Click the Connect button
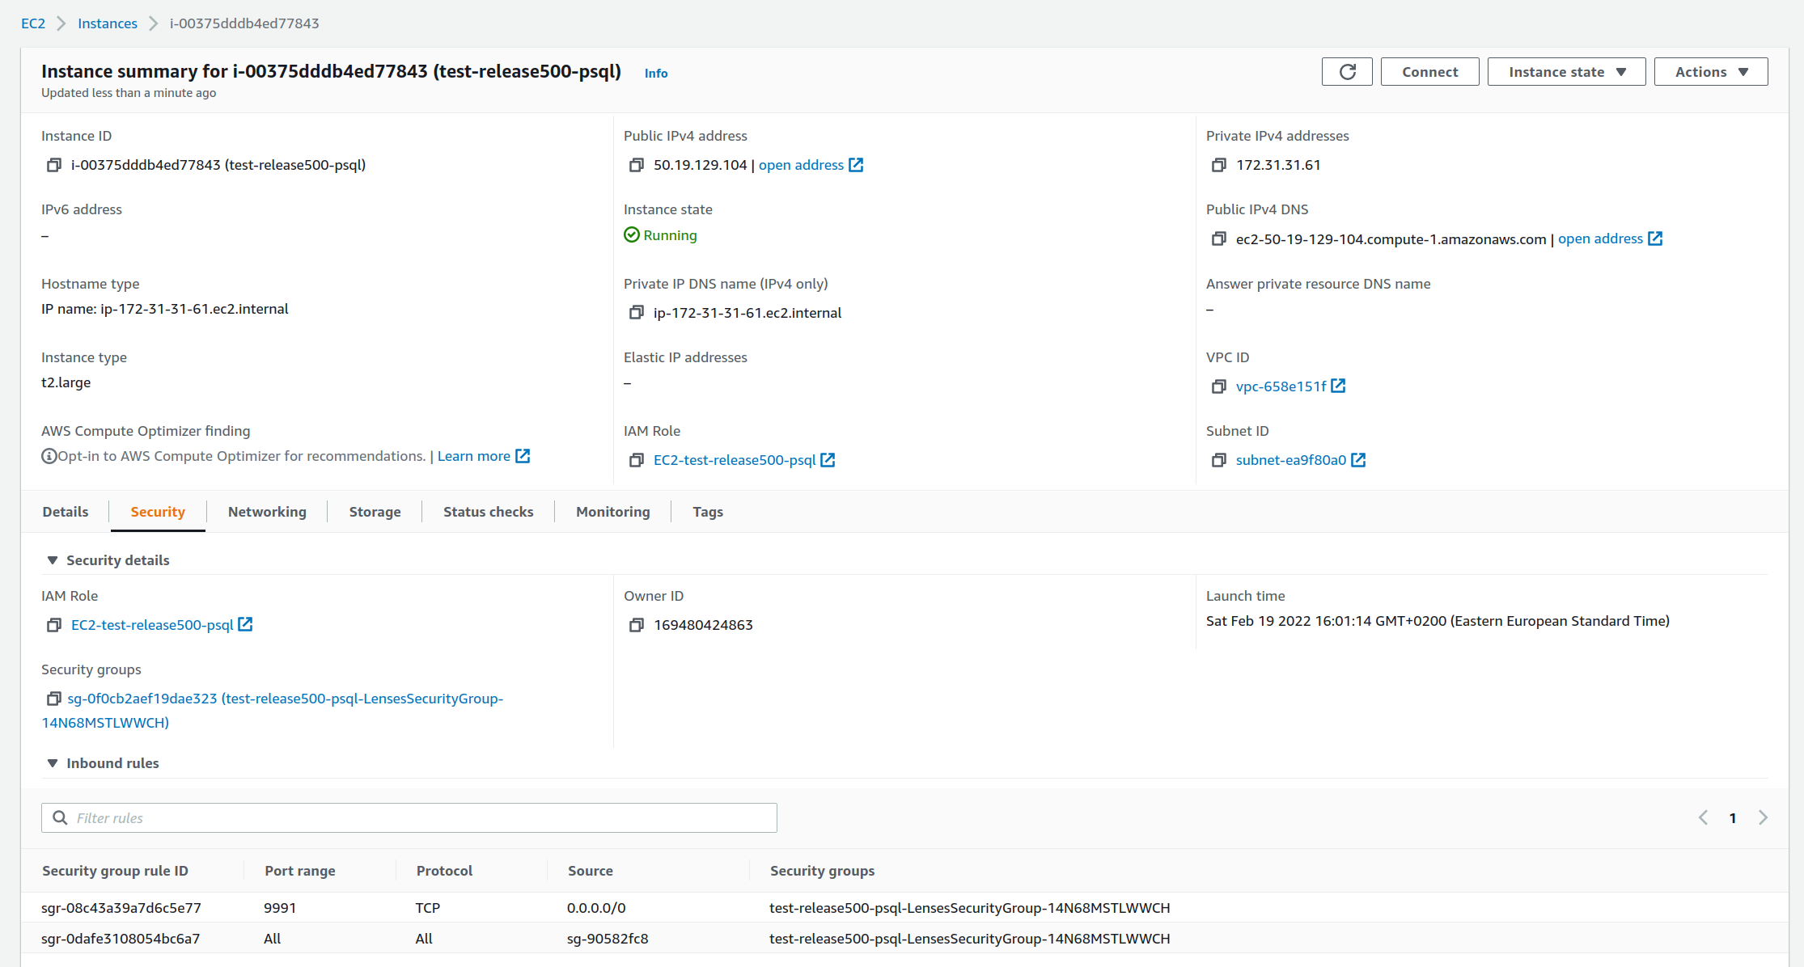This screenshot has width=1804, height=967. click(x=1428, y=71)
